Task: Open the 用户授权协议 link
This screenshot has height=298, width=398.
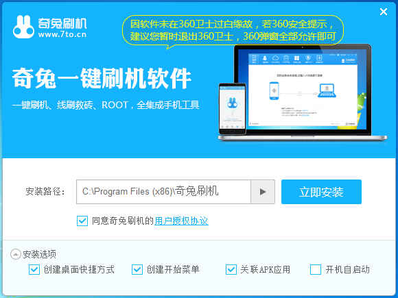Action: click(181, 221)
